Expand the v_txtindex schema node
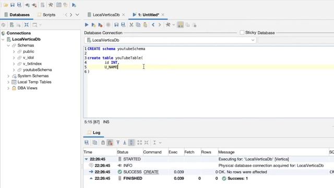This screenshot has height=188, width=334. pyautogui.click(x=14, y=64)
